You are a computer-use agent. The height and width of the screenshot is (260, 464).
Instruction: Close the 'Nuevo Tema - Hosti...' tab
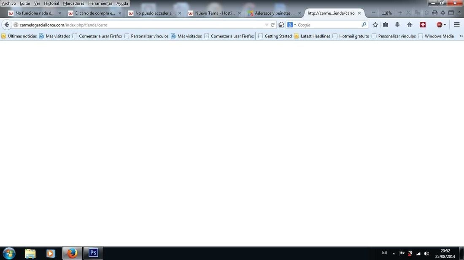coord(240,13)
